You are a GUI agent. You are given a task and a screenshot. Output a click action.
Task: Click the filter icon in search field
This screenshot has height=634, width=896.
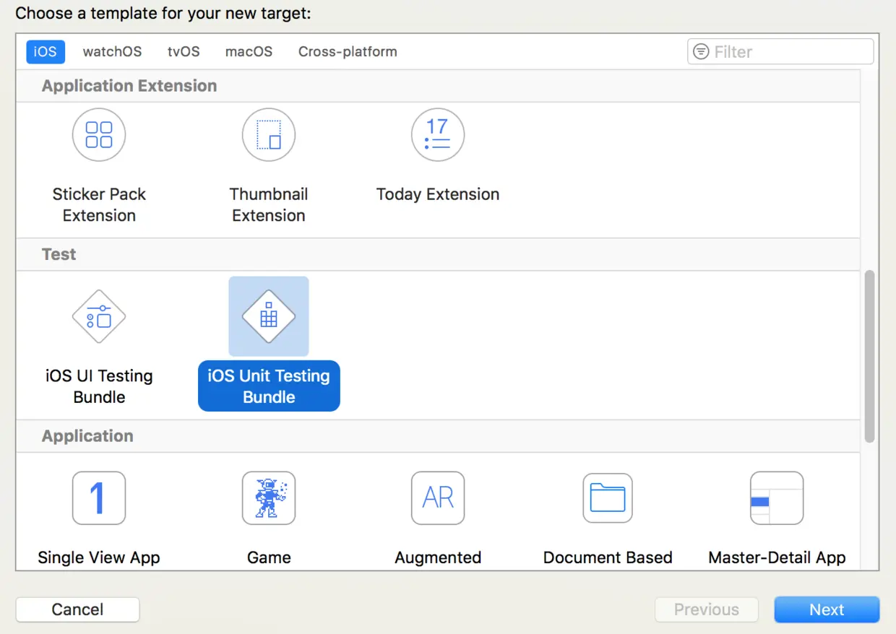[x=701, y=52]
